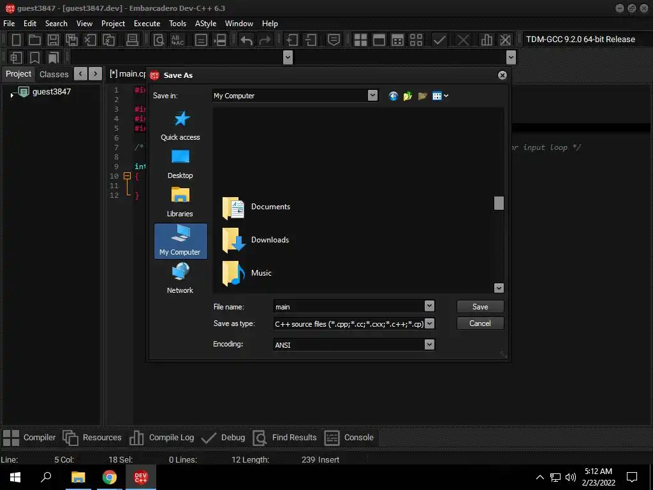Click the Find magnifier toolbar icon
The image size is (653, 490).
pyautogui.click(x=159, y=40)
